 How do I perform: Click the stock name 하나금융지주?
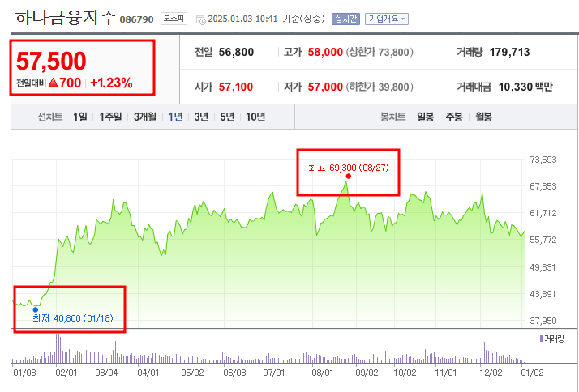click(66, 17)
